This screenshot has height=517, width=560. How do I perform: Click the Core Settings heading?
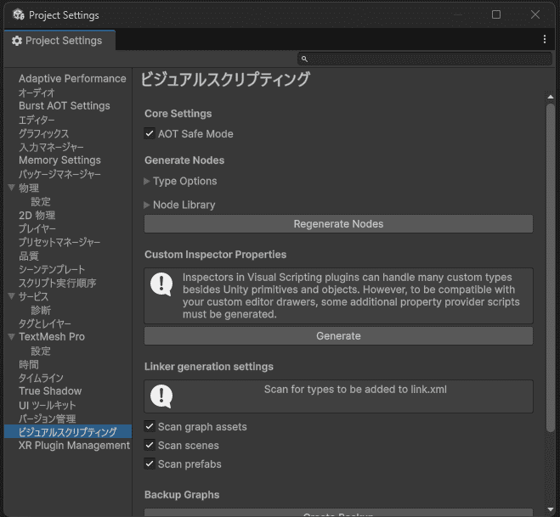[178, 114]
